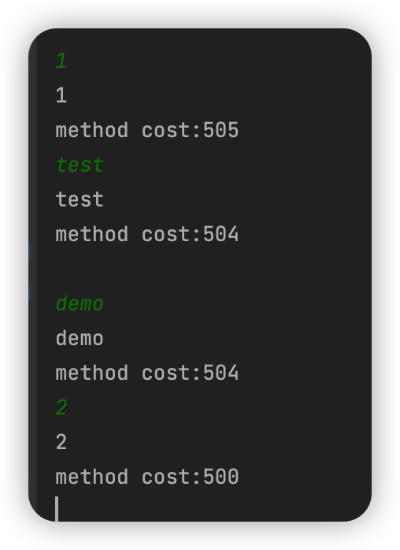Click the white output line "1"
Image resolution: width=400 pixels, height=550 pixels.
pyautogui.click(x=61, y=95)
